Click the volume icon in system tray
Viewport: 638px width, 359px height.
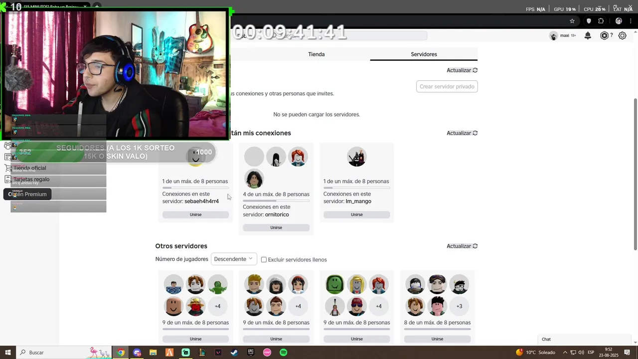click(x=581, y=353)
